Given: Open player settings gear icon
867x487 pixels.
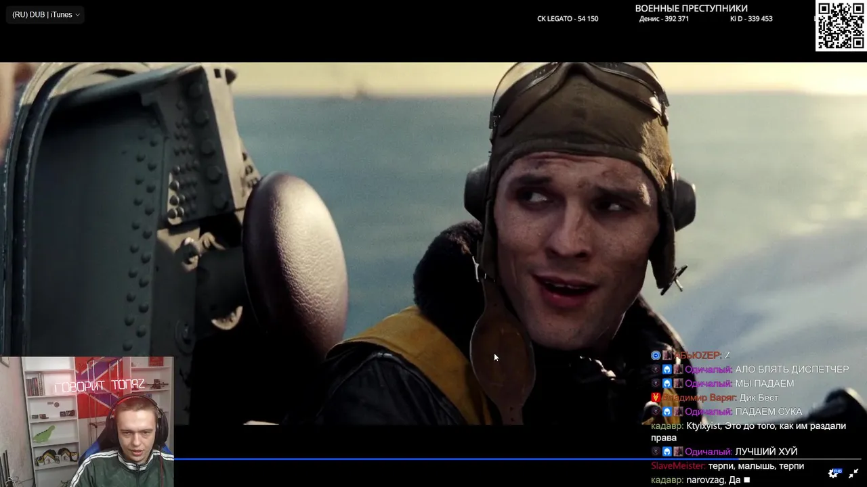Looking at the screenshot, I should pos(833,473).
